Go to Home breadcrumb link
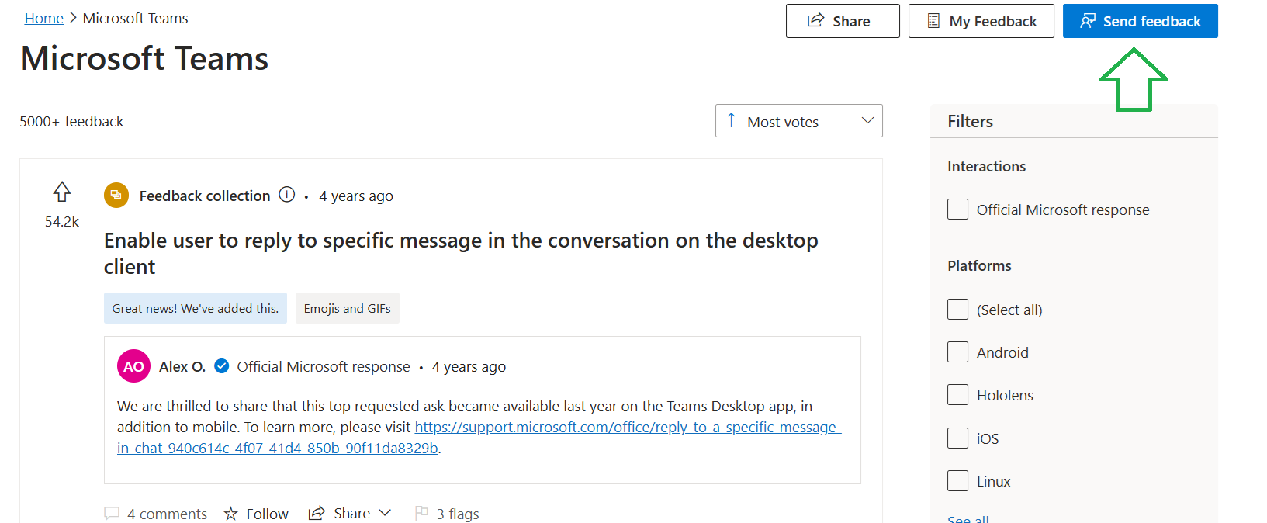 pyautogui.click(x=44, y=18)
